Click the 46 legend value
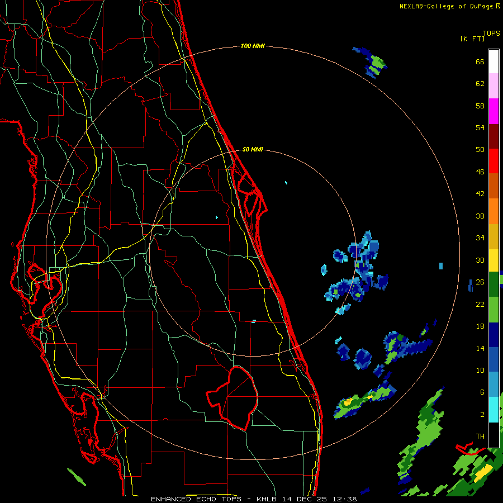The width and height of the screenshot is (503, 503). tap(480, 172)
